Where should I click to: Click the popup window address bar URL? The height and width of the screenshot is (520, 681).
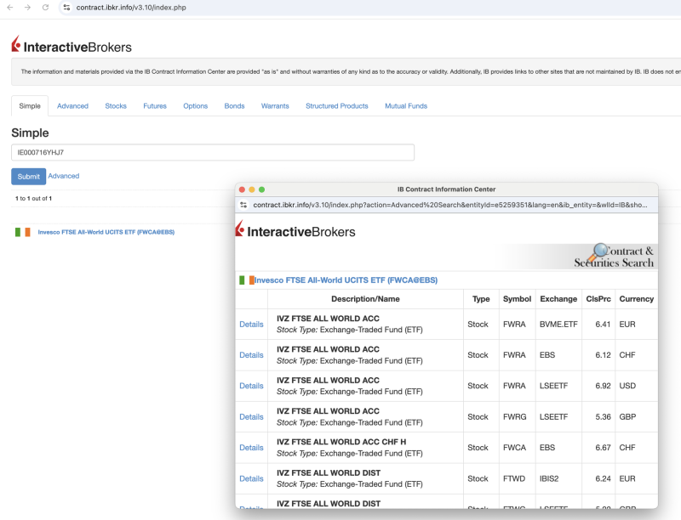pyautogui.click(x=450, y=205)
